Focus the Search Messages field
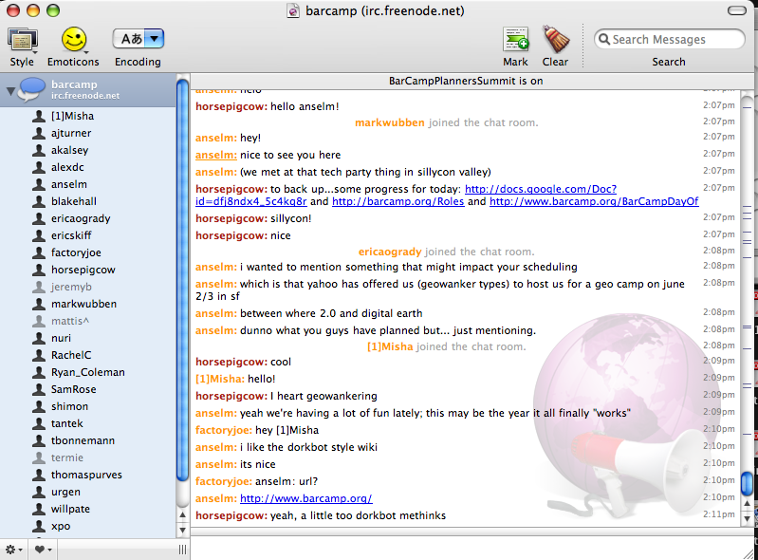758x560 pixels. coord(669,39)
